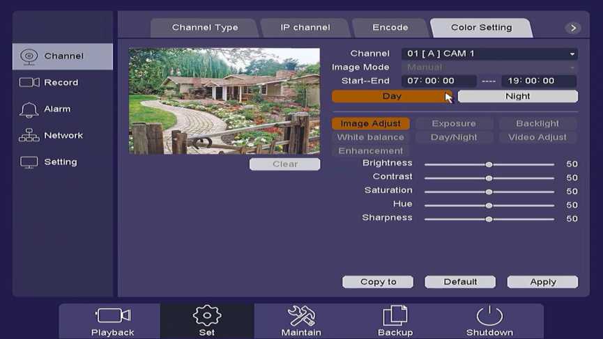
Task: Open the IP channel tab
Action: pyautogui.click(x=305, y=28)
